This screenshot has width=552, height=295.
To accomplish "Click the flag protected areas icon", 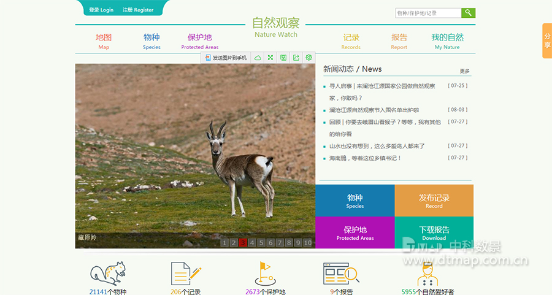I will [265, 273].
